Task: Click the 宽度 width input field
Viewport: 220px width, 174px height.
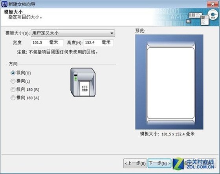Action: pos(47,43)
